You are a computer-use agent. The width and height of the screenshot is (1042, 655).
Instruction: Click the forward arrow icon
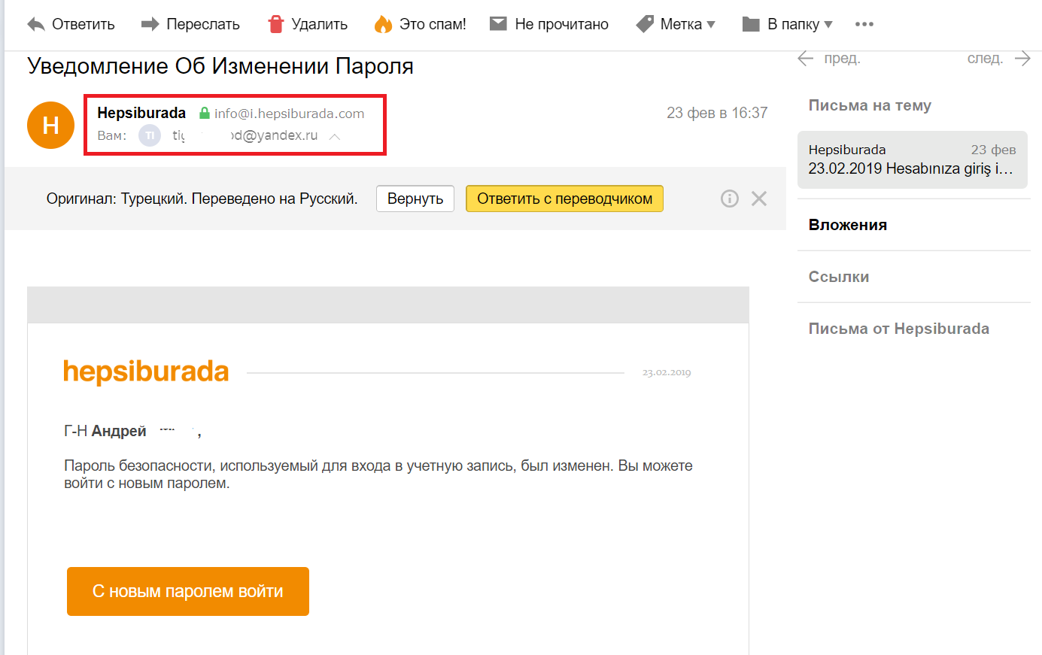point(150,24)
